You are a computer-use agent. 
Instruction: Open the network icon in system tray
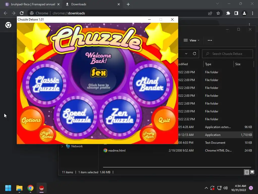click(219, 188)
